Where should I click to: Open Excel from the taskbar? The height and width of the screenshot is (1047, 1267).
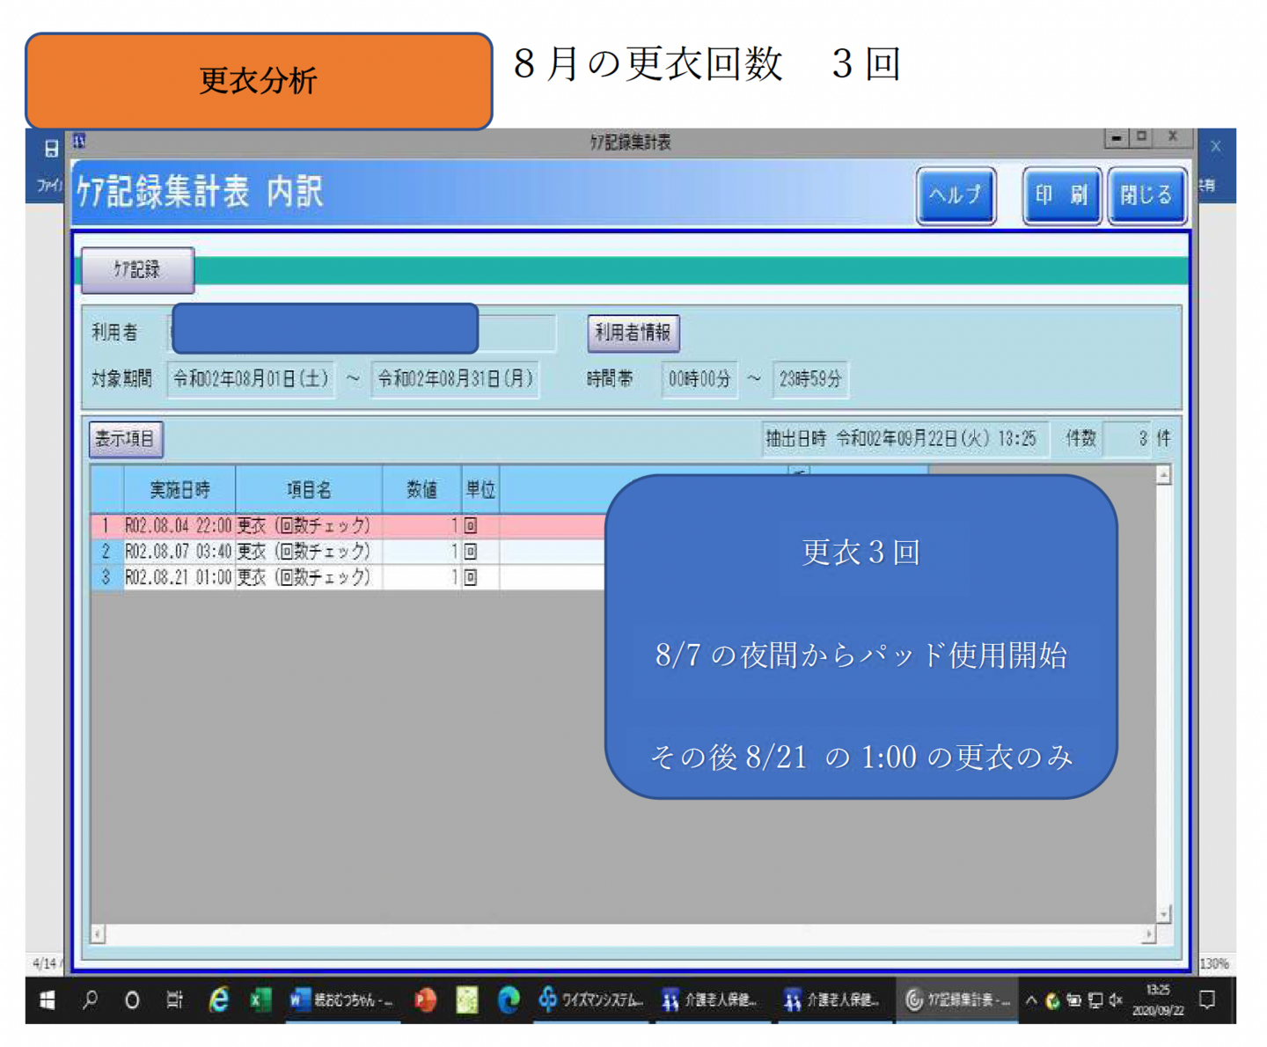[260, 1000]
